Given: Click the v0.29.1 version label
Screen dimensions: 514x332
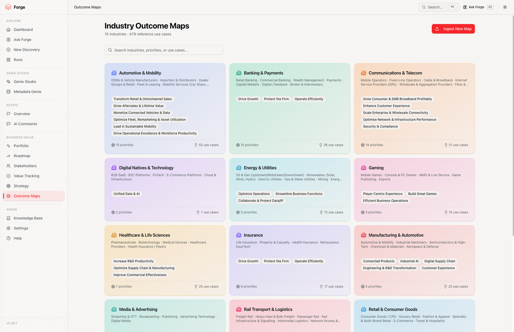Looking at the screenshot, I should (x=12, y=323).
